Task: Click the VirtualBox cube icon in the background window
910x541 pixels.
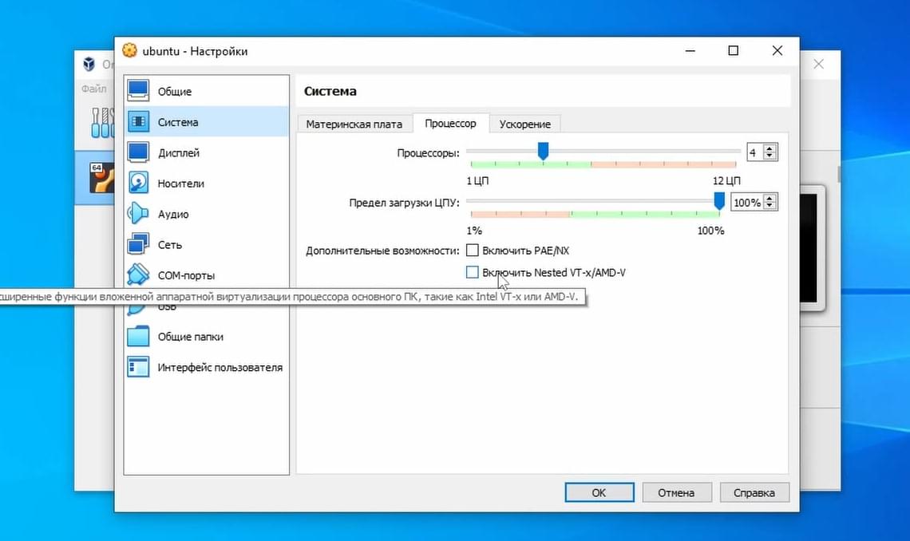Action: click(x=89, y=64)
